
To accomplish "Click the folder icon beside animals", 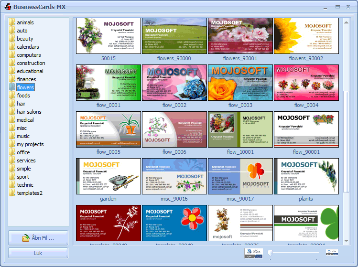I will coord(12,22).
